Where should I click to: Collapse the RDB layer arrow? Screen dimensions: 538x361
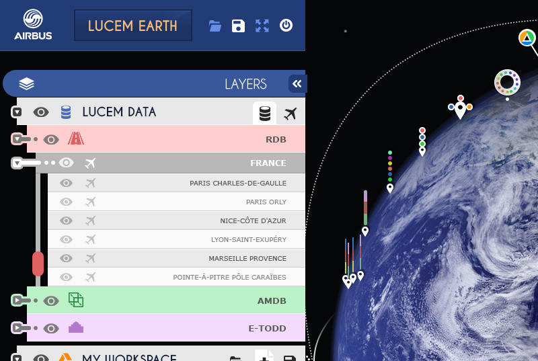[x=17, y=139]
